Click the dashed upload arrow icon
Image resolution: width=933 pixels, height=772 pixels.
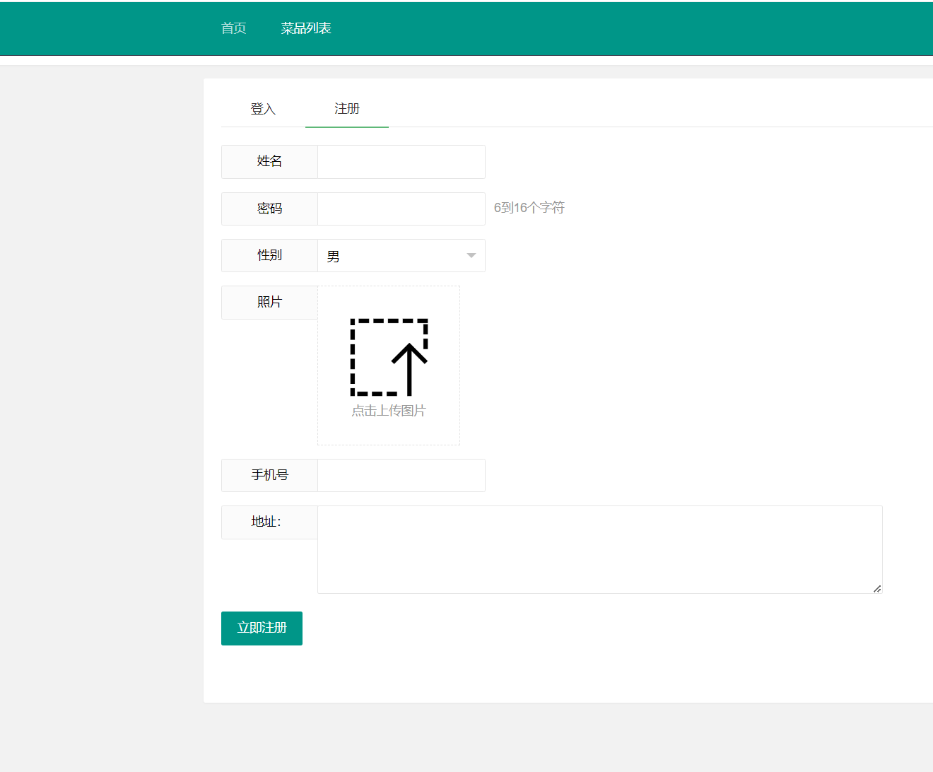click(x=389, y=357)
